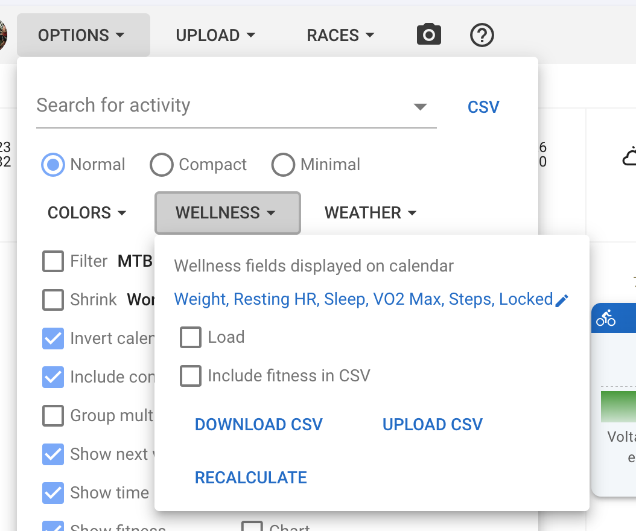Open the UPLOAD menu

tap(215, 36)
